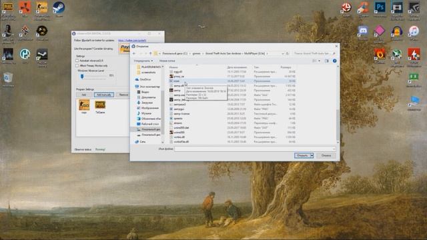Select Сеть in navigation pane
Viewport: 427px width, 240px height.
click(x=141, y=142)
